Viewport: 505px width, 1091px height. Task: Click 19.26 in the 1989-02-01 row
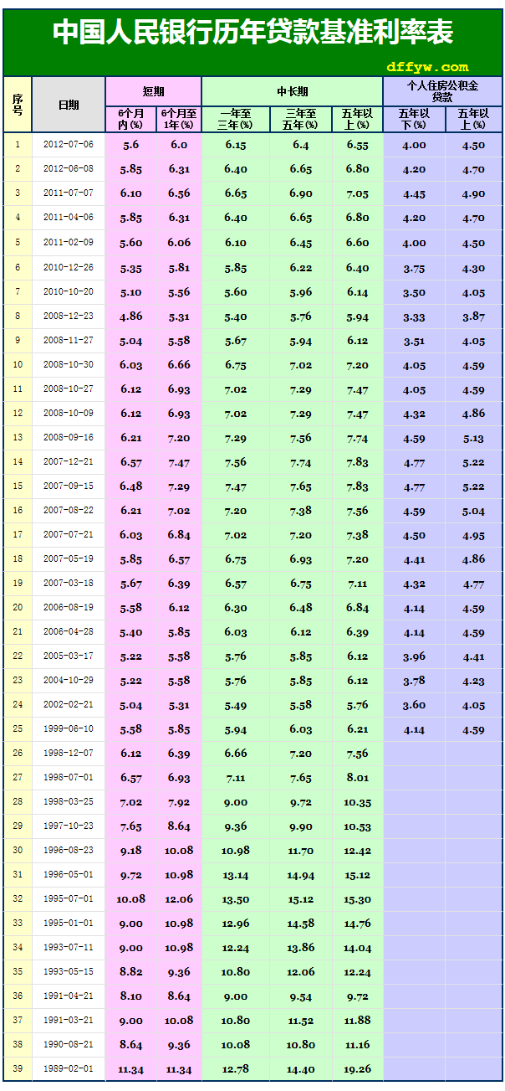357,1069
